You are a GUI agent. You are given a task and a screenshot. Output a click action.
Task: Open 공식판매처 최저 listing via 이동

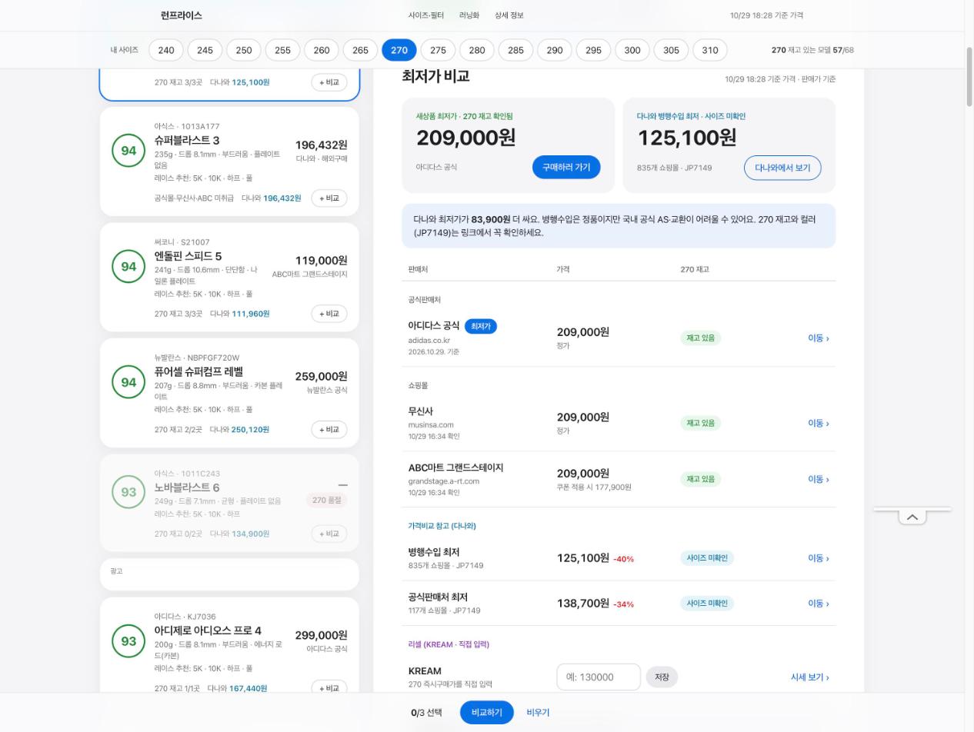[819, 604]
